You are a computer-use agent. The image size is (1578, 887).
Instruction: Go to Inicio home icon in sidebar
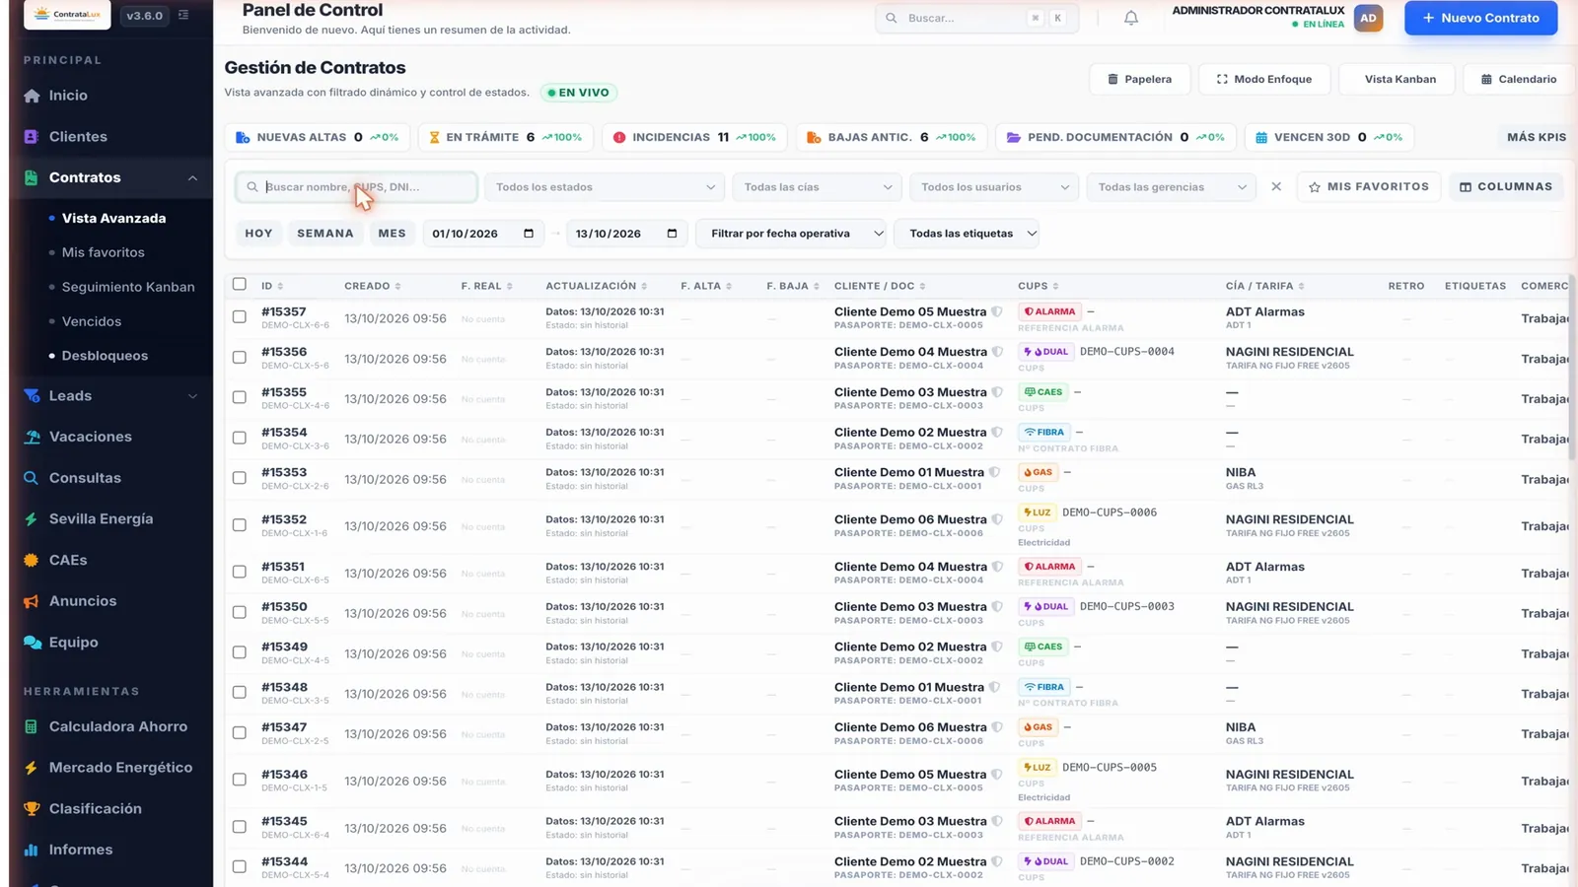32,96
